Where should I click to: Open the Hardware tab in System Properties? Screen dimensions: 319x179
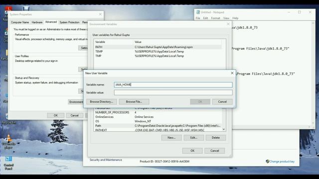pyautogui.click(x=37, y=22)
